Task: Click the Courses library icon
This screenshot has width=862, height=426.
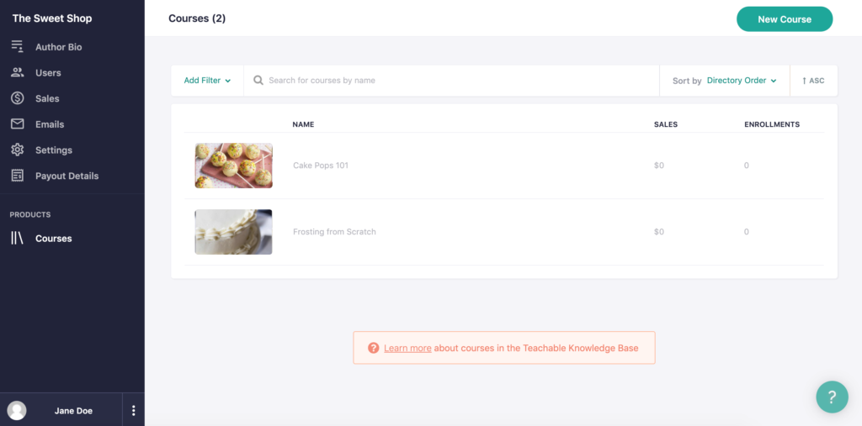Action: pos(17,239)
